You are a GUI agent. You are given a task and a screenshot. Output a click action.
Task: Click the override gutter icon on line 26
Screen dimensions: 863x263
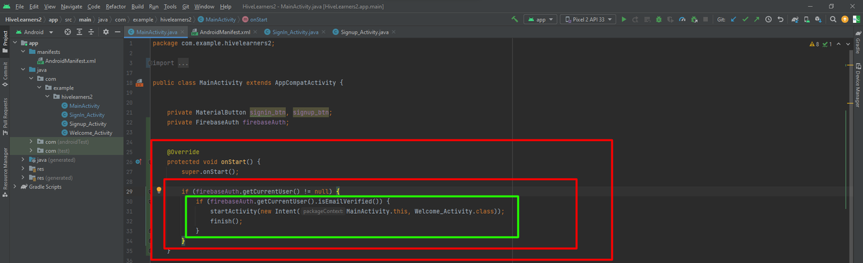139,162
